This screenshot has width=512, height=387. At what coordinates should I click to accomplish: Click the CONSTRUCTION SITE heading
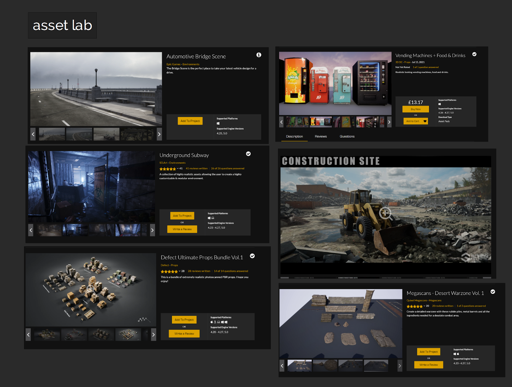(x=331, y=161)
